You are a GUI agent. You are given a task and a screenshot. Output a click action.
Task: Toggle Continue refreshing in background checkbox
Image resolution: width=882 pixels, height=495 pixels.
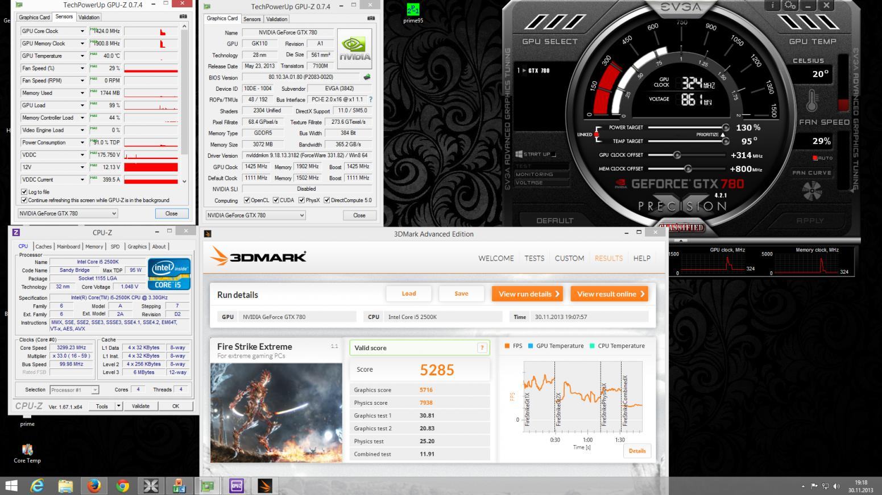(24, 200)
